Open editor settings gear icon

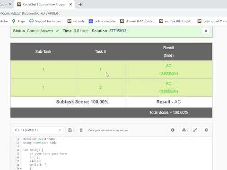[x=206, y=130]
